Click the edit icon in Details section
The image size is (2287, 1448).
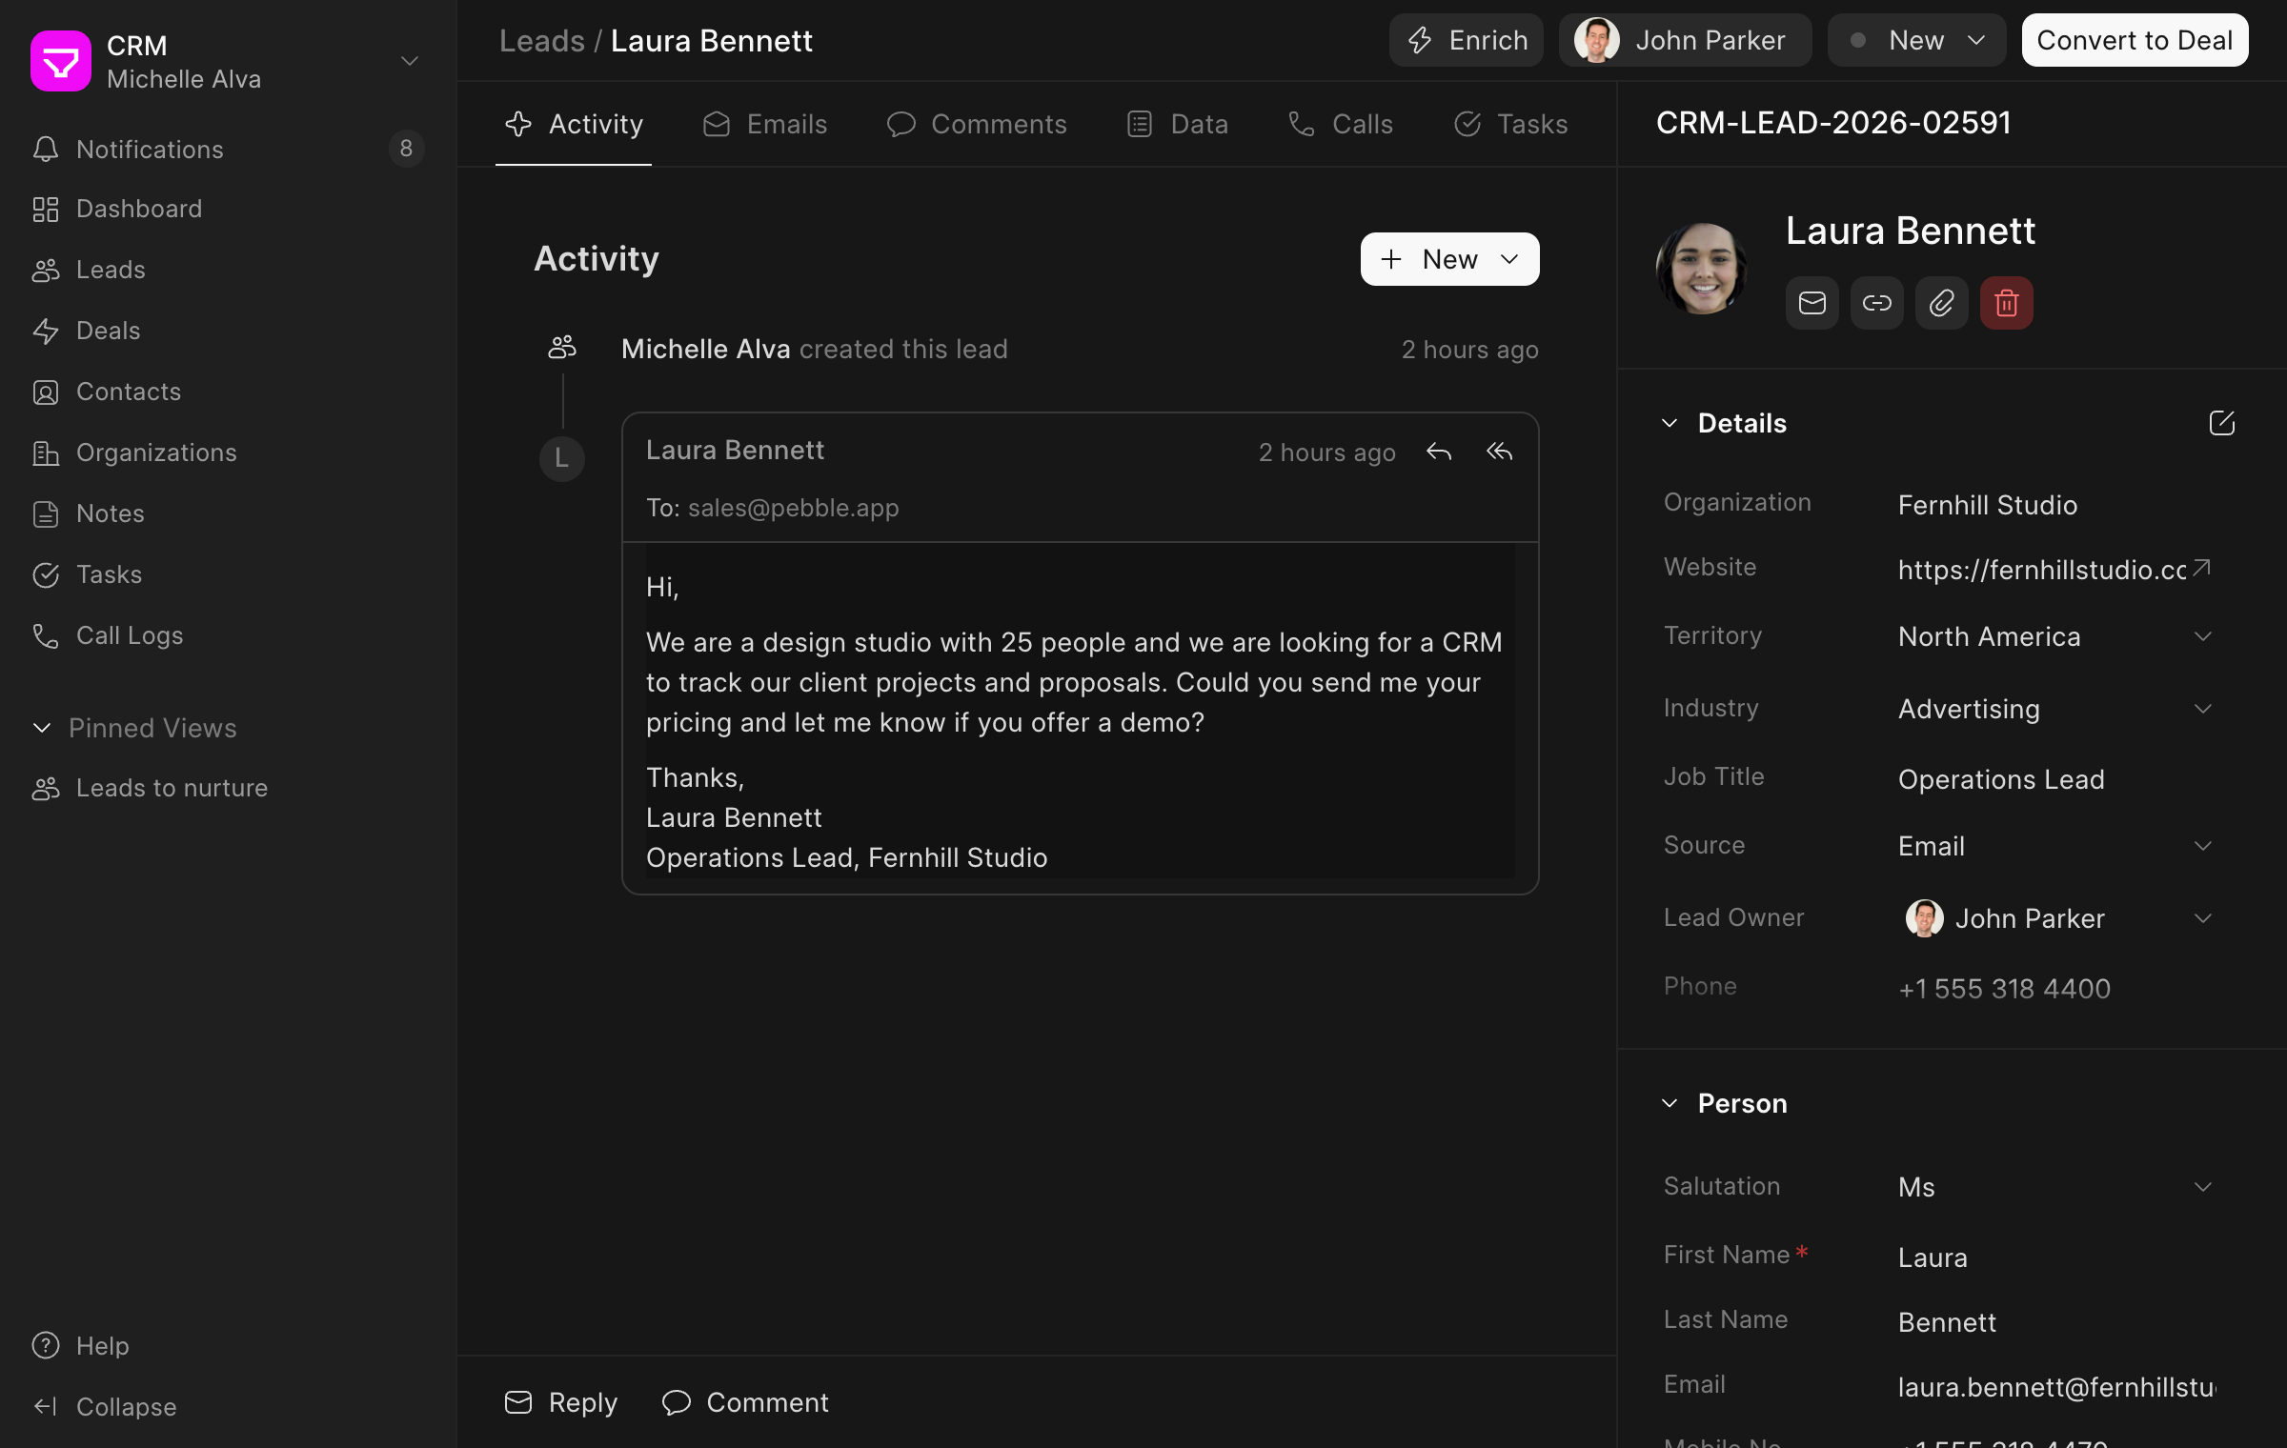point(2221,423)
